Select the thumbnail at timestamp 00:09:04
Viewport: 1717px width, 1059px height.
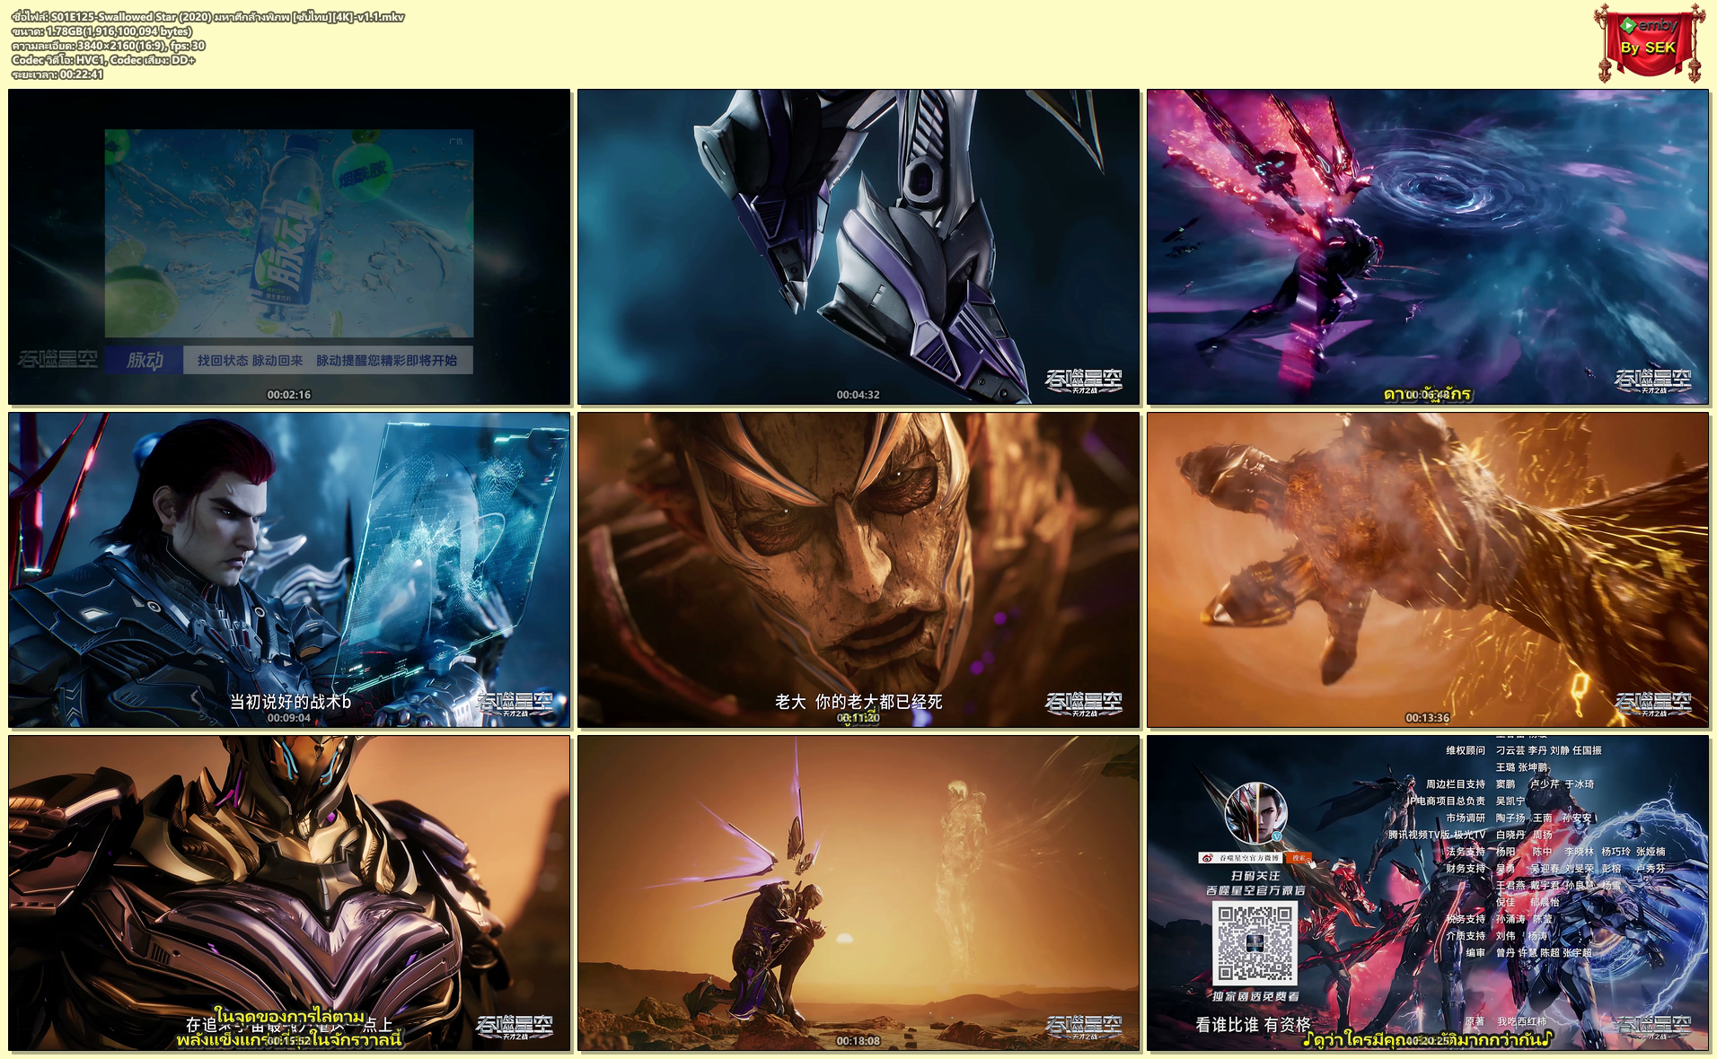289,570
